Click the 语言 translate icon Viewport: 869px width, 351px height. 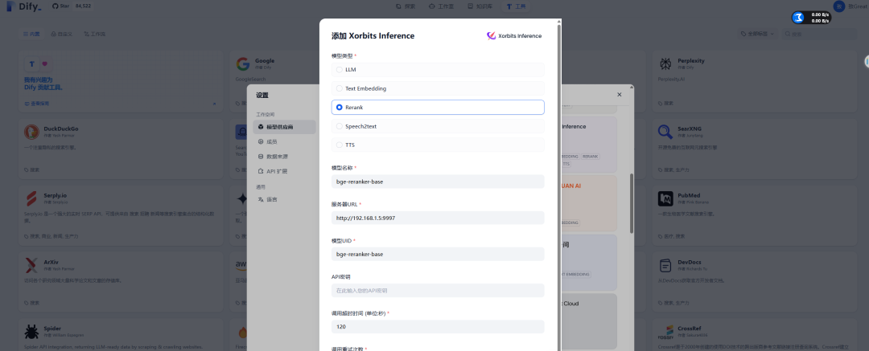pyautogui.click(x=261, y=199)
